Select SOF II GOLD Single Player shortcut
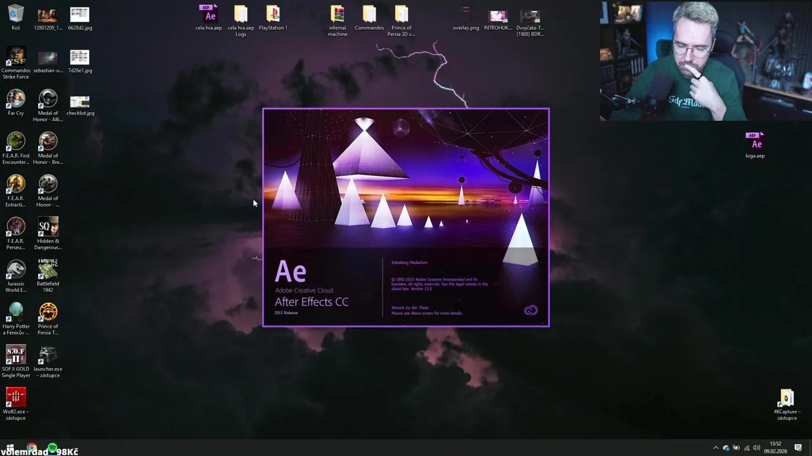812x456 pixels. point(16,361)
